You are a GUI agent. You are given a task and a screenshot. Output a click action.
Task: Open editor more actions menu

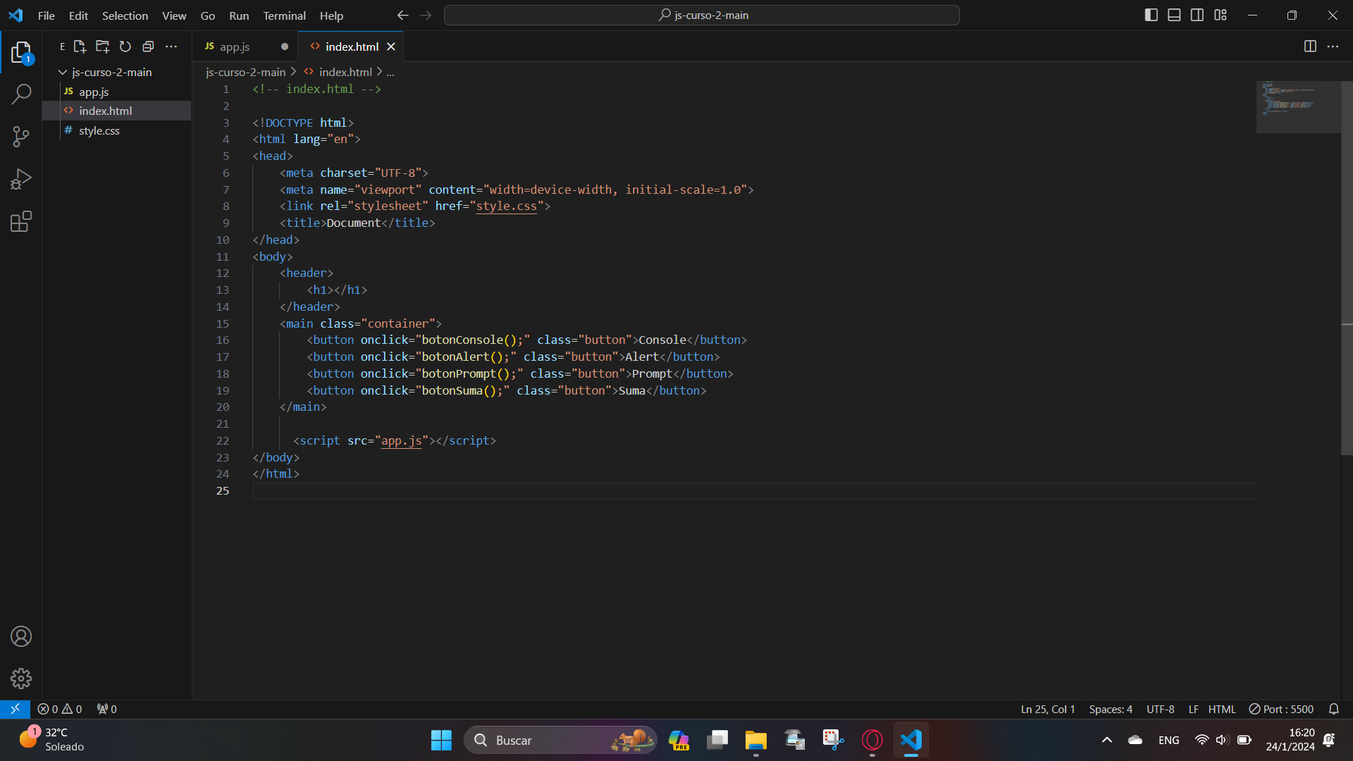[x=1333, y=47]
